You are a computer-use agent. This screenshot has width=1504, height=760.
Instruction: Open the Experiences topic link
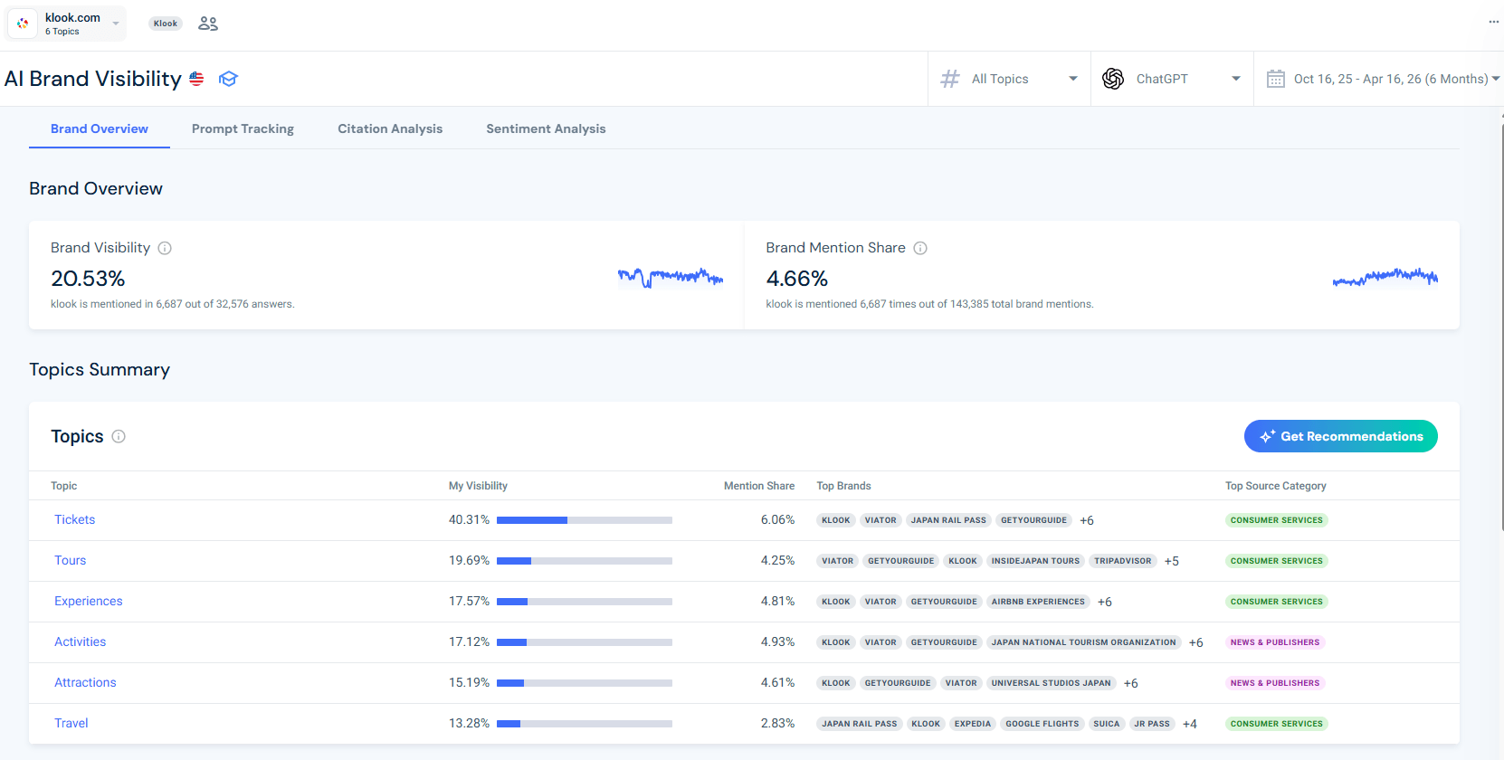pos(88,601)
